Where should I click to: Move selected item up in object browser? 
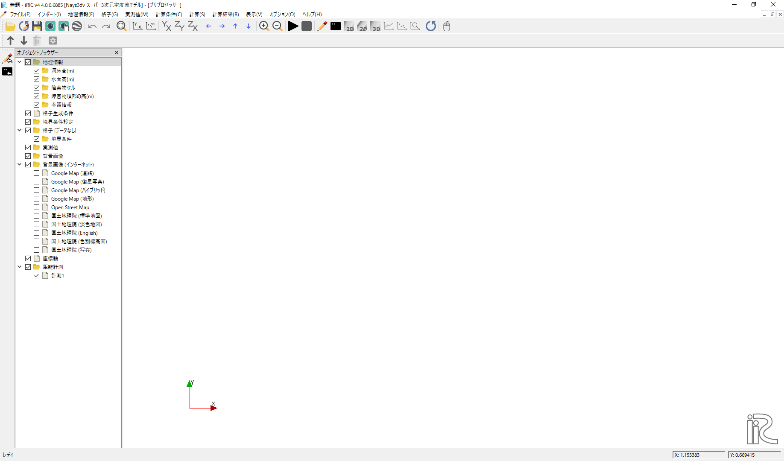pyautogui.click(x=11, y=41)
